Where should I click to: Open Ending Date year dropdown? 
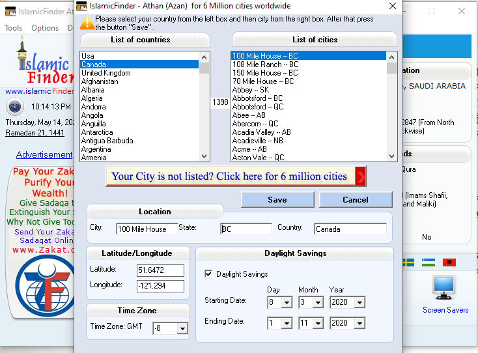(x=359, y=323)
